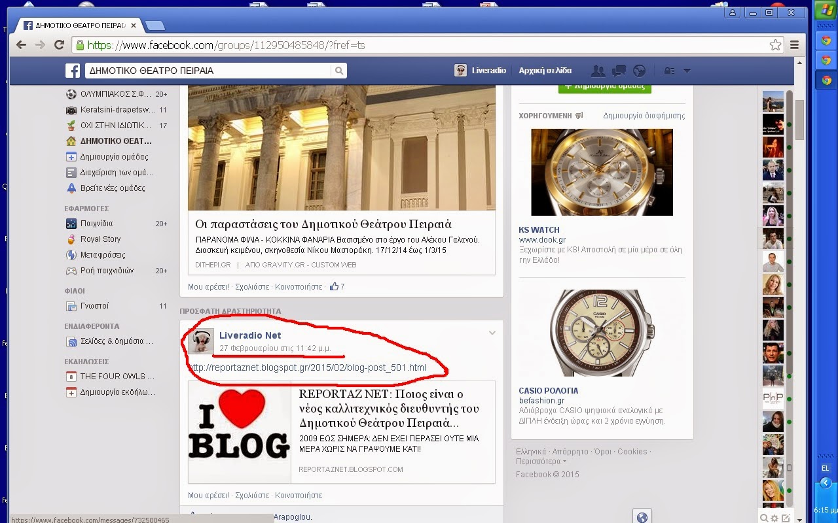Open Keratsini-drapetsw group in sidebar
The height and width of the screenshot is (523, 838).
coord(117,110)
